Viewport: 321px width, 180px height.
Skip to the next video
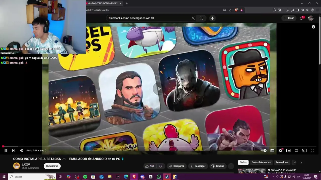pyautogui.click(x=14, y=150)
